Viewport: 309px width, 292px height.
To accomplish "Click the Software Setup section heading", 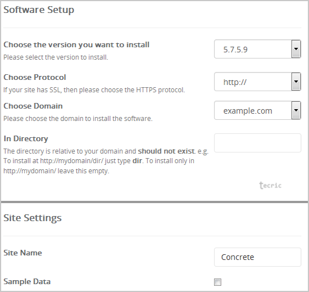I will click(39, 10).
